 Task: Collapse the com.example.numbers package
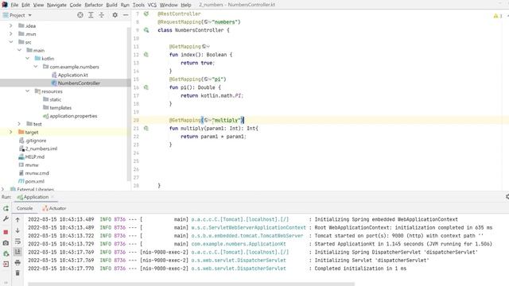(35, 67)
